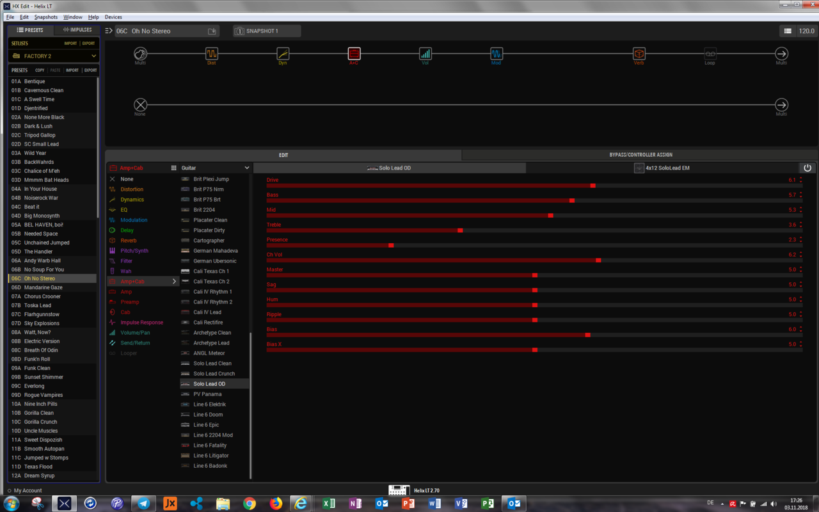Select the Dist block in signal chain
The width and height of the screenshot is (819, 512).
(212, 54)
